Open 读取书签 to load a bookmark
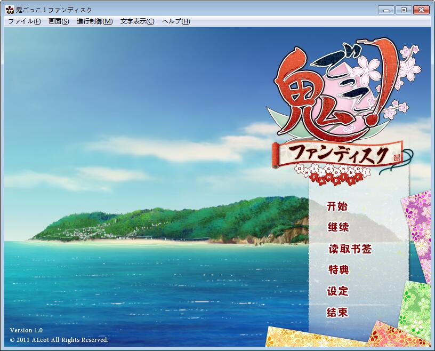The image size is (435, 351). (x=350, y=249)
